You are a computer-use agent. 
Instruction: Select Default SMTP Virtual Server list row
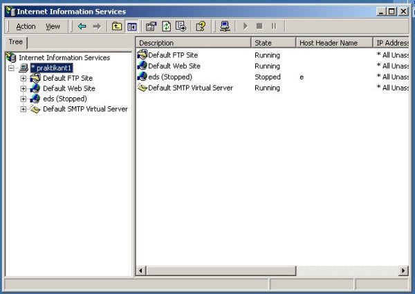pos(273,88)
